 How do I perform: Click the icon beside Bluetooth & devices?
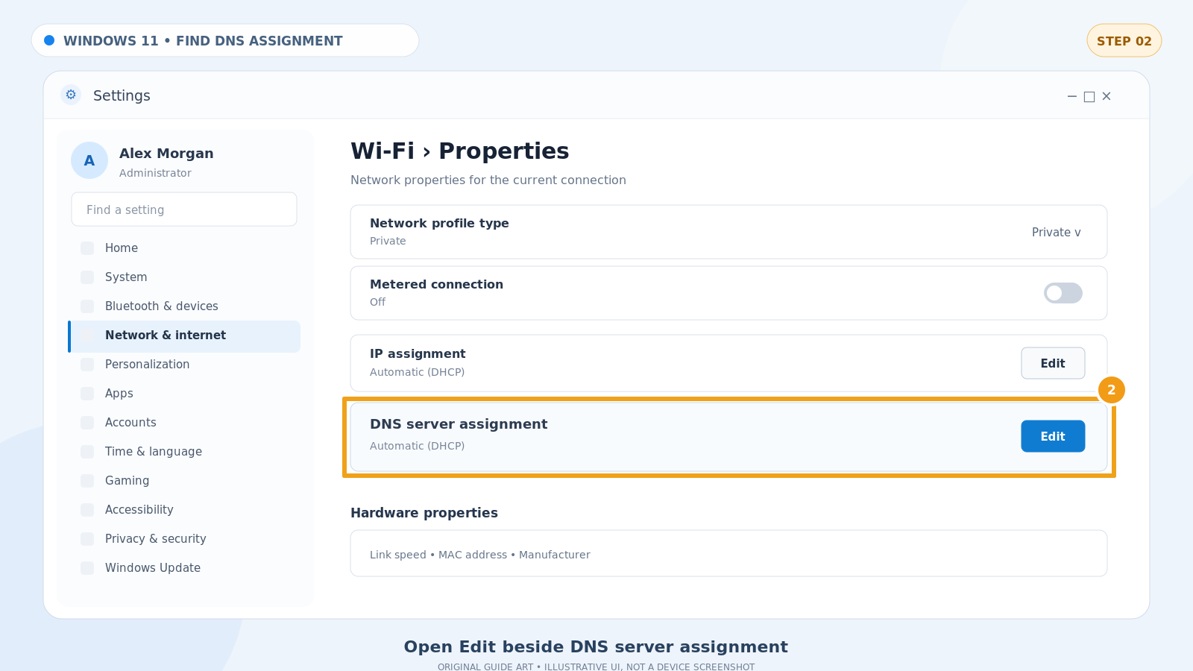[87, 306]
